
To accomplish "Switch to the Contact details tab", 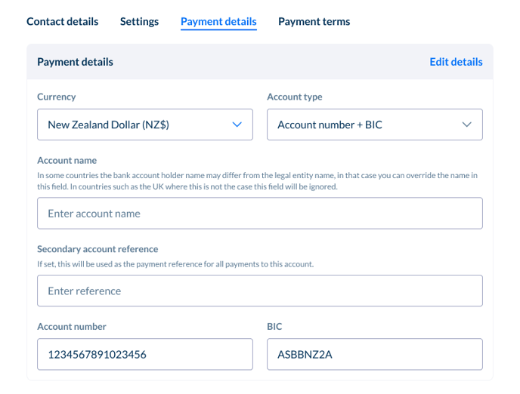I will coord(62,22).
